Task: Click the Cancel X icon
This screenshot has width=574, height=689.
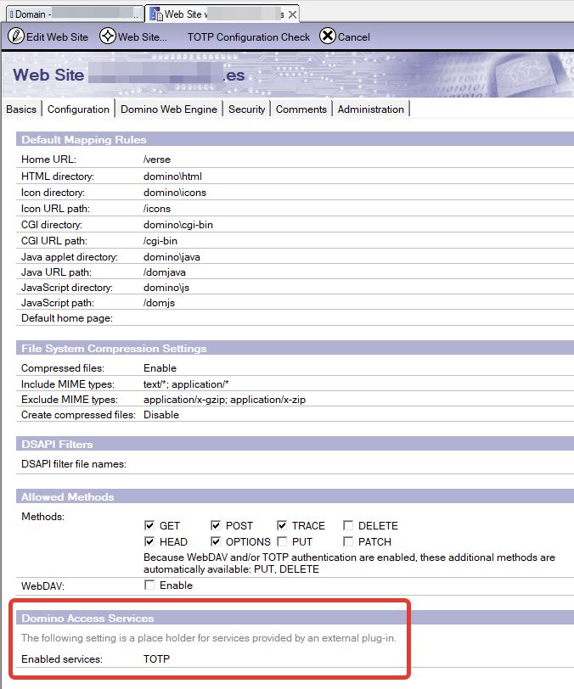Action: coord(327,36)
